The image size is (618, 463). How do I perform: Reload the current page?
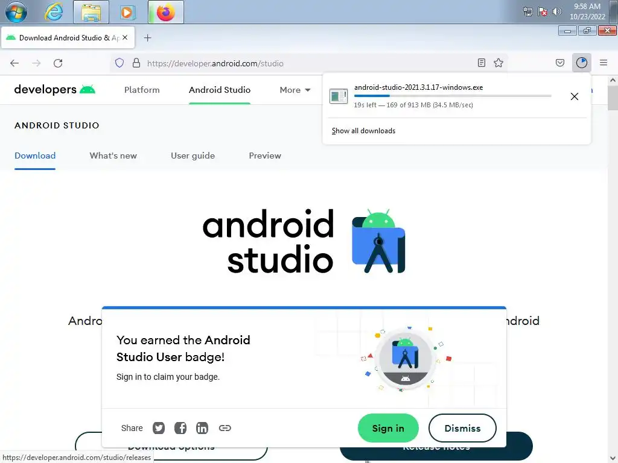click(58, 63)
